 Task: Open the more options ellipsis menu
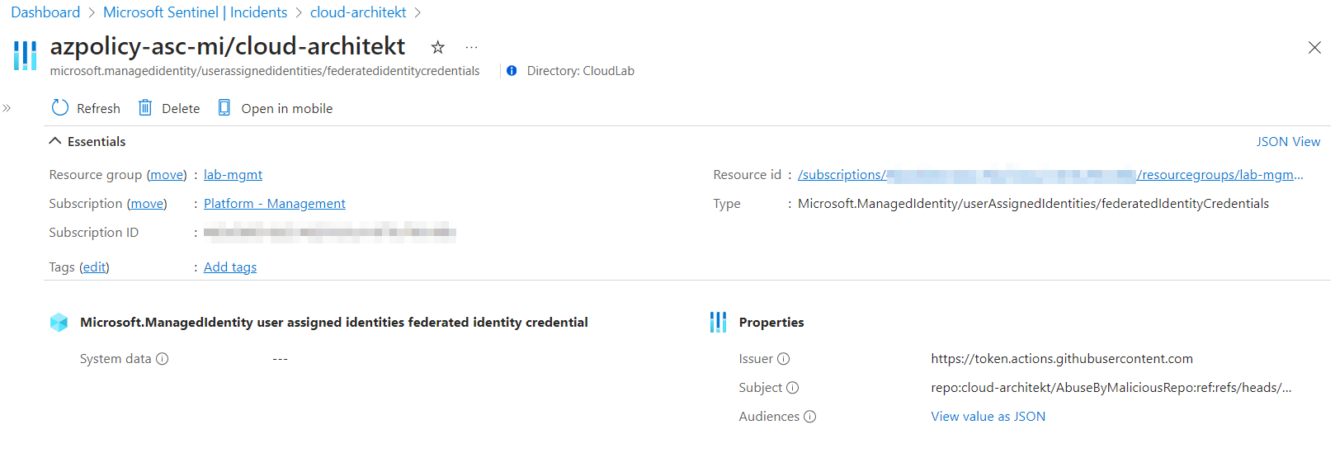click(x=471, y=47)
